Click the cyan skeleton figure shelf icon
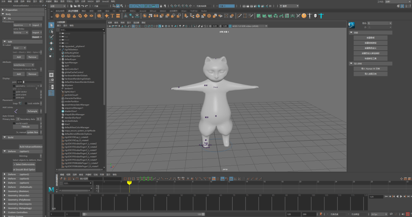Image resolution: width=412 pixels, height=217 pixels. click(x=321, y=16)
